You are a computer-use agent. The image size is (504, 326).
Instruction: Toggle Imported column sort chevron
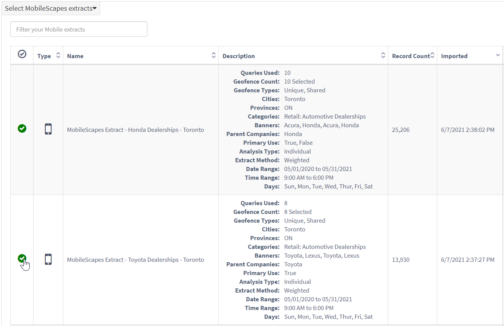pos(498,55)
